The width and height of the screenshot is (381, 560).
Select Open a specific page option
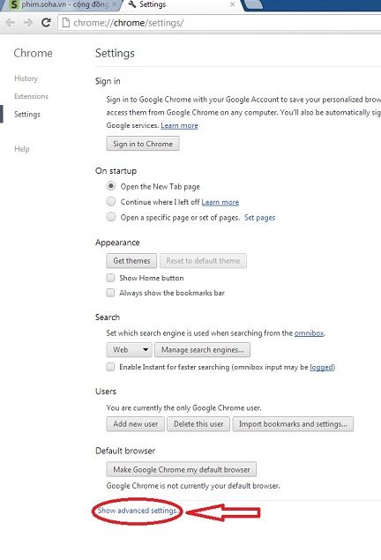coord(111,217)
